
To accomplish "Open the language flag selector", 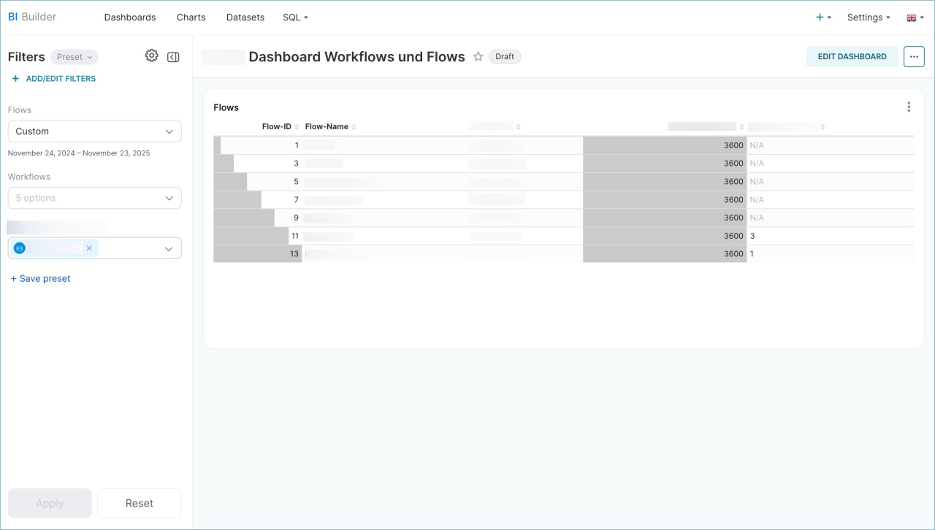I will coord(915,18).
